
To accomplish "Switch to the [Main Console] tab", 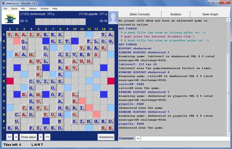I will [139, 14].
